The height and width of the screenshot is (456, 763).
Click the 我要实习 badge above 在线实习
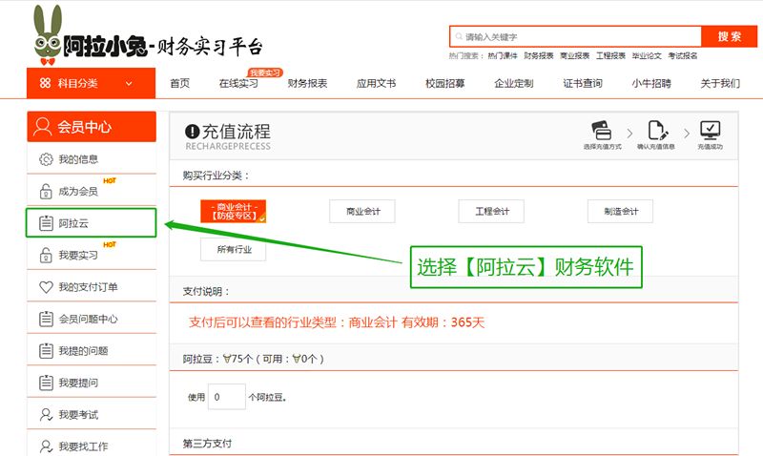265,73
